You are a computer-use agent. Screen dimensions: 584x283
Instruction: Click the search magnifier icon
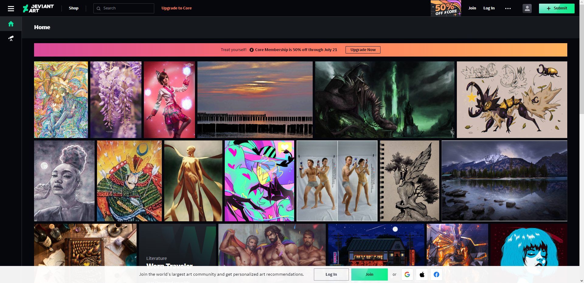[99, 9]
